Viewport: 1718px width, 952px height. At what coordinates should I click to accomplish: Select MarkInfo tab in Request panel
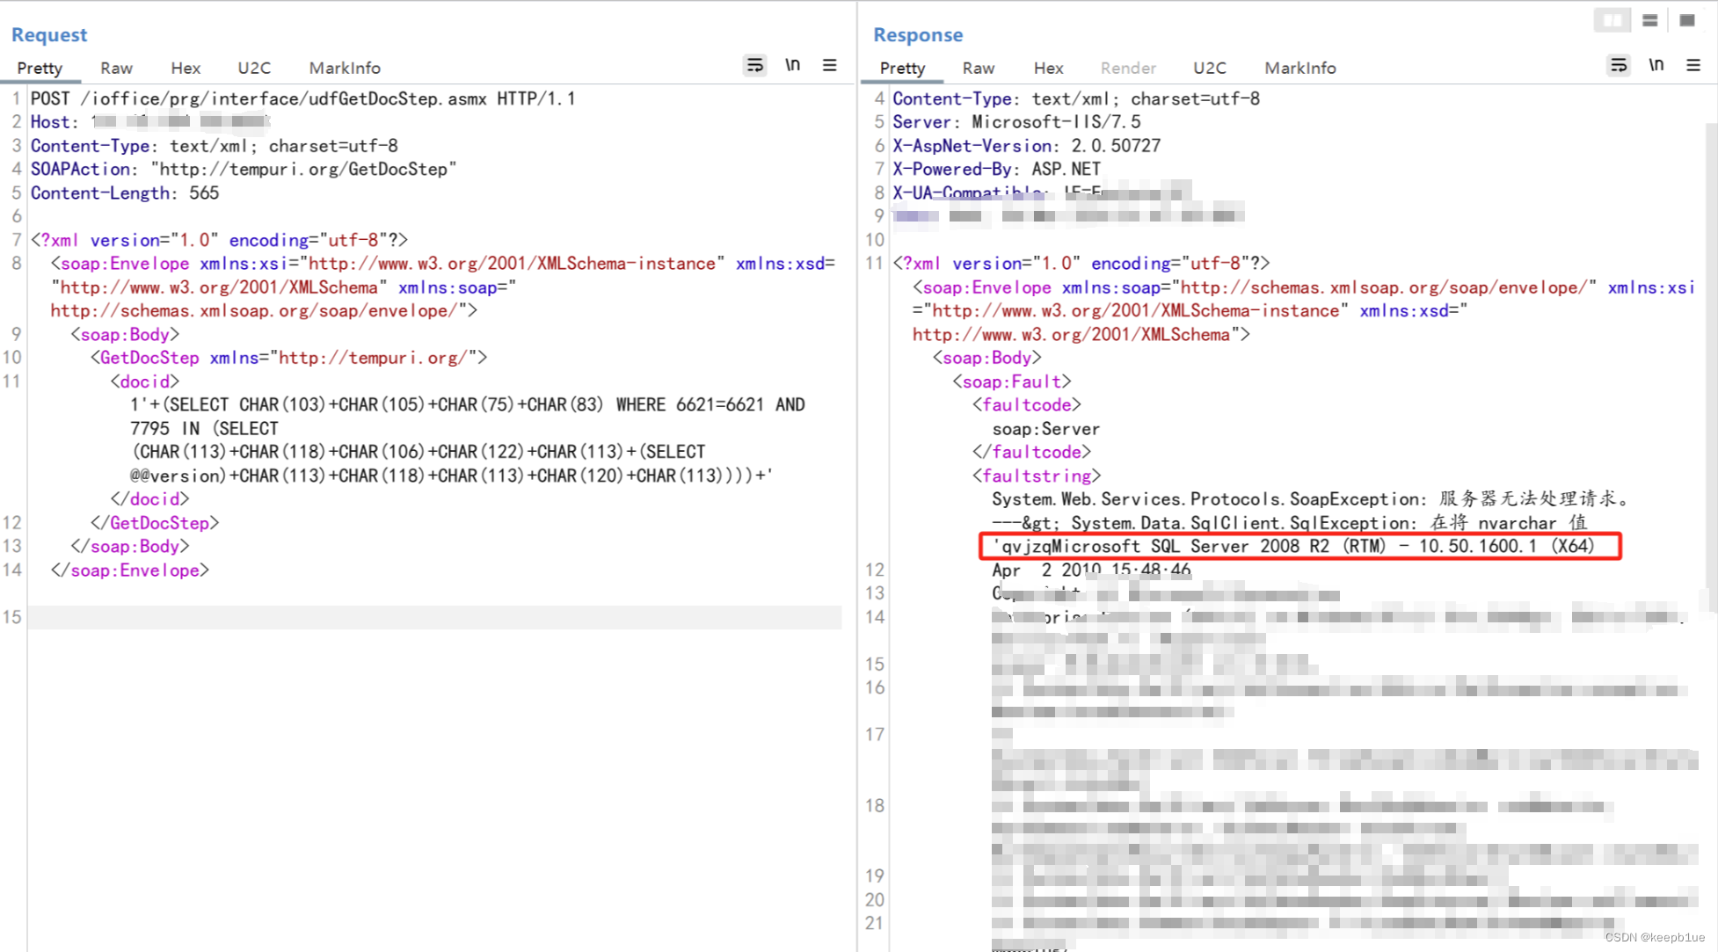[x=345, y=68]
